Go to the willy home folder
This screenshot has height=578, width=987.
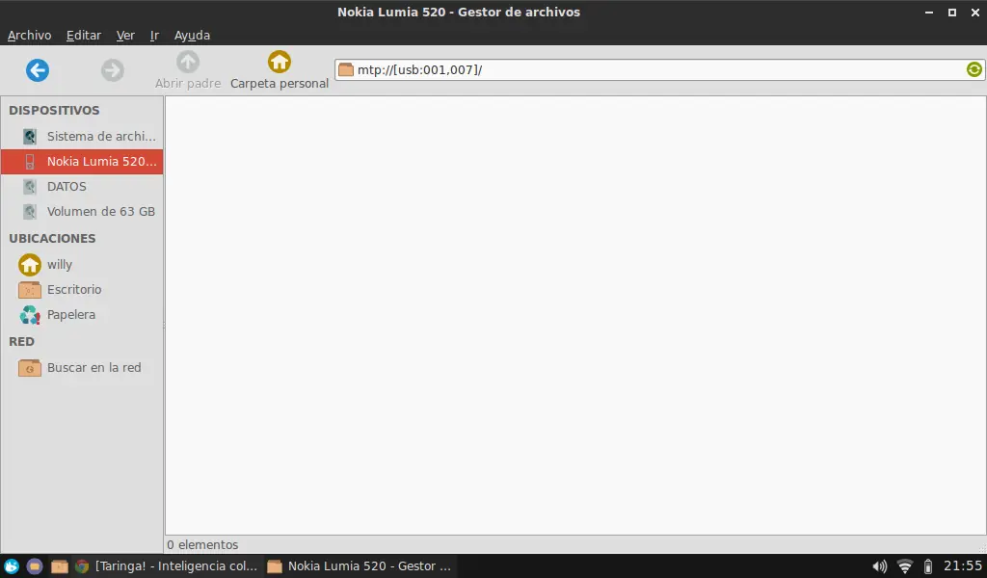[x=82, y=264]
